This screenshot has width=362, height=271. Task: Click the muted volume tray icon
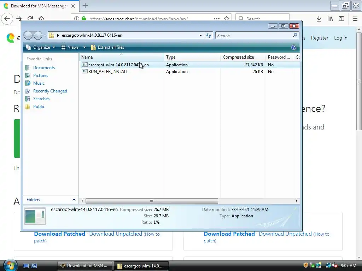(335, 265)
